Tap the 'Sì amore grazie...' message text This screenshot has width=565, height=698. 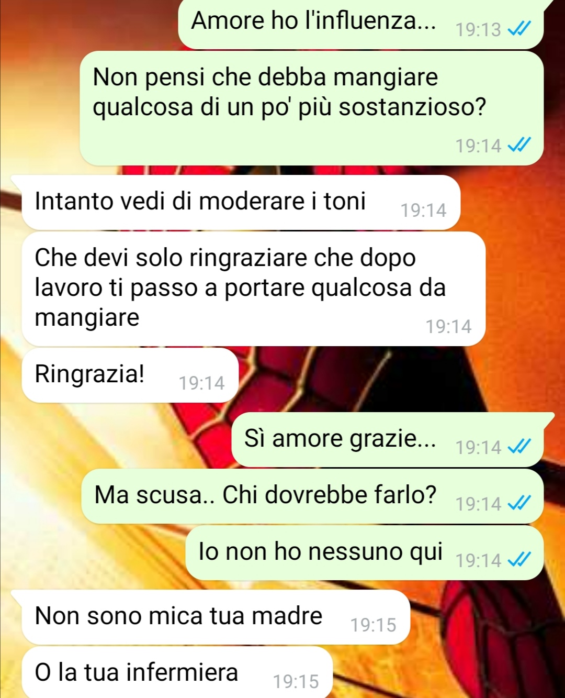[340, 438]
